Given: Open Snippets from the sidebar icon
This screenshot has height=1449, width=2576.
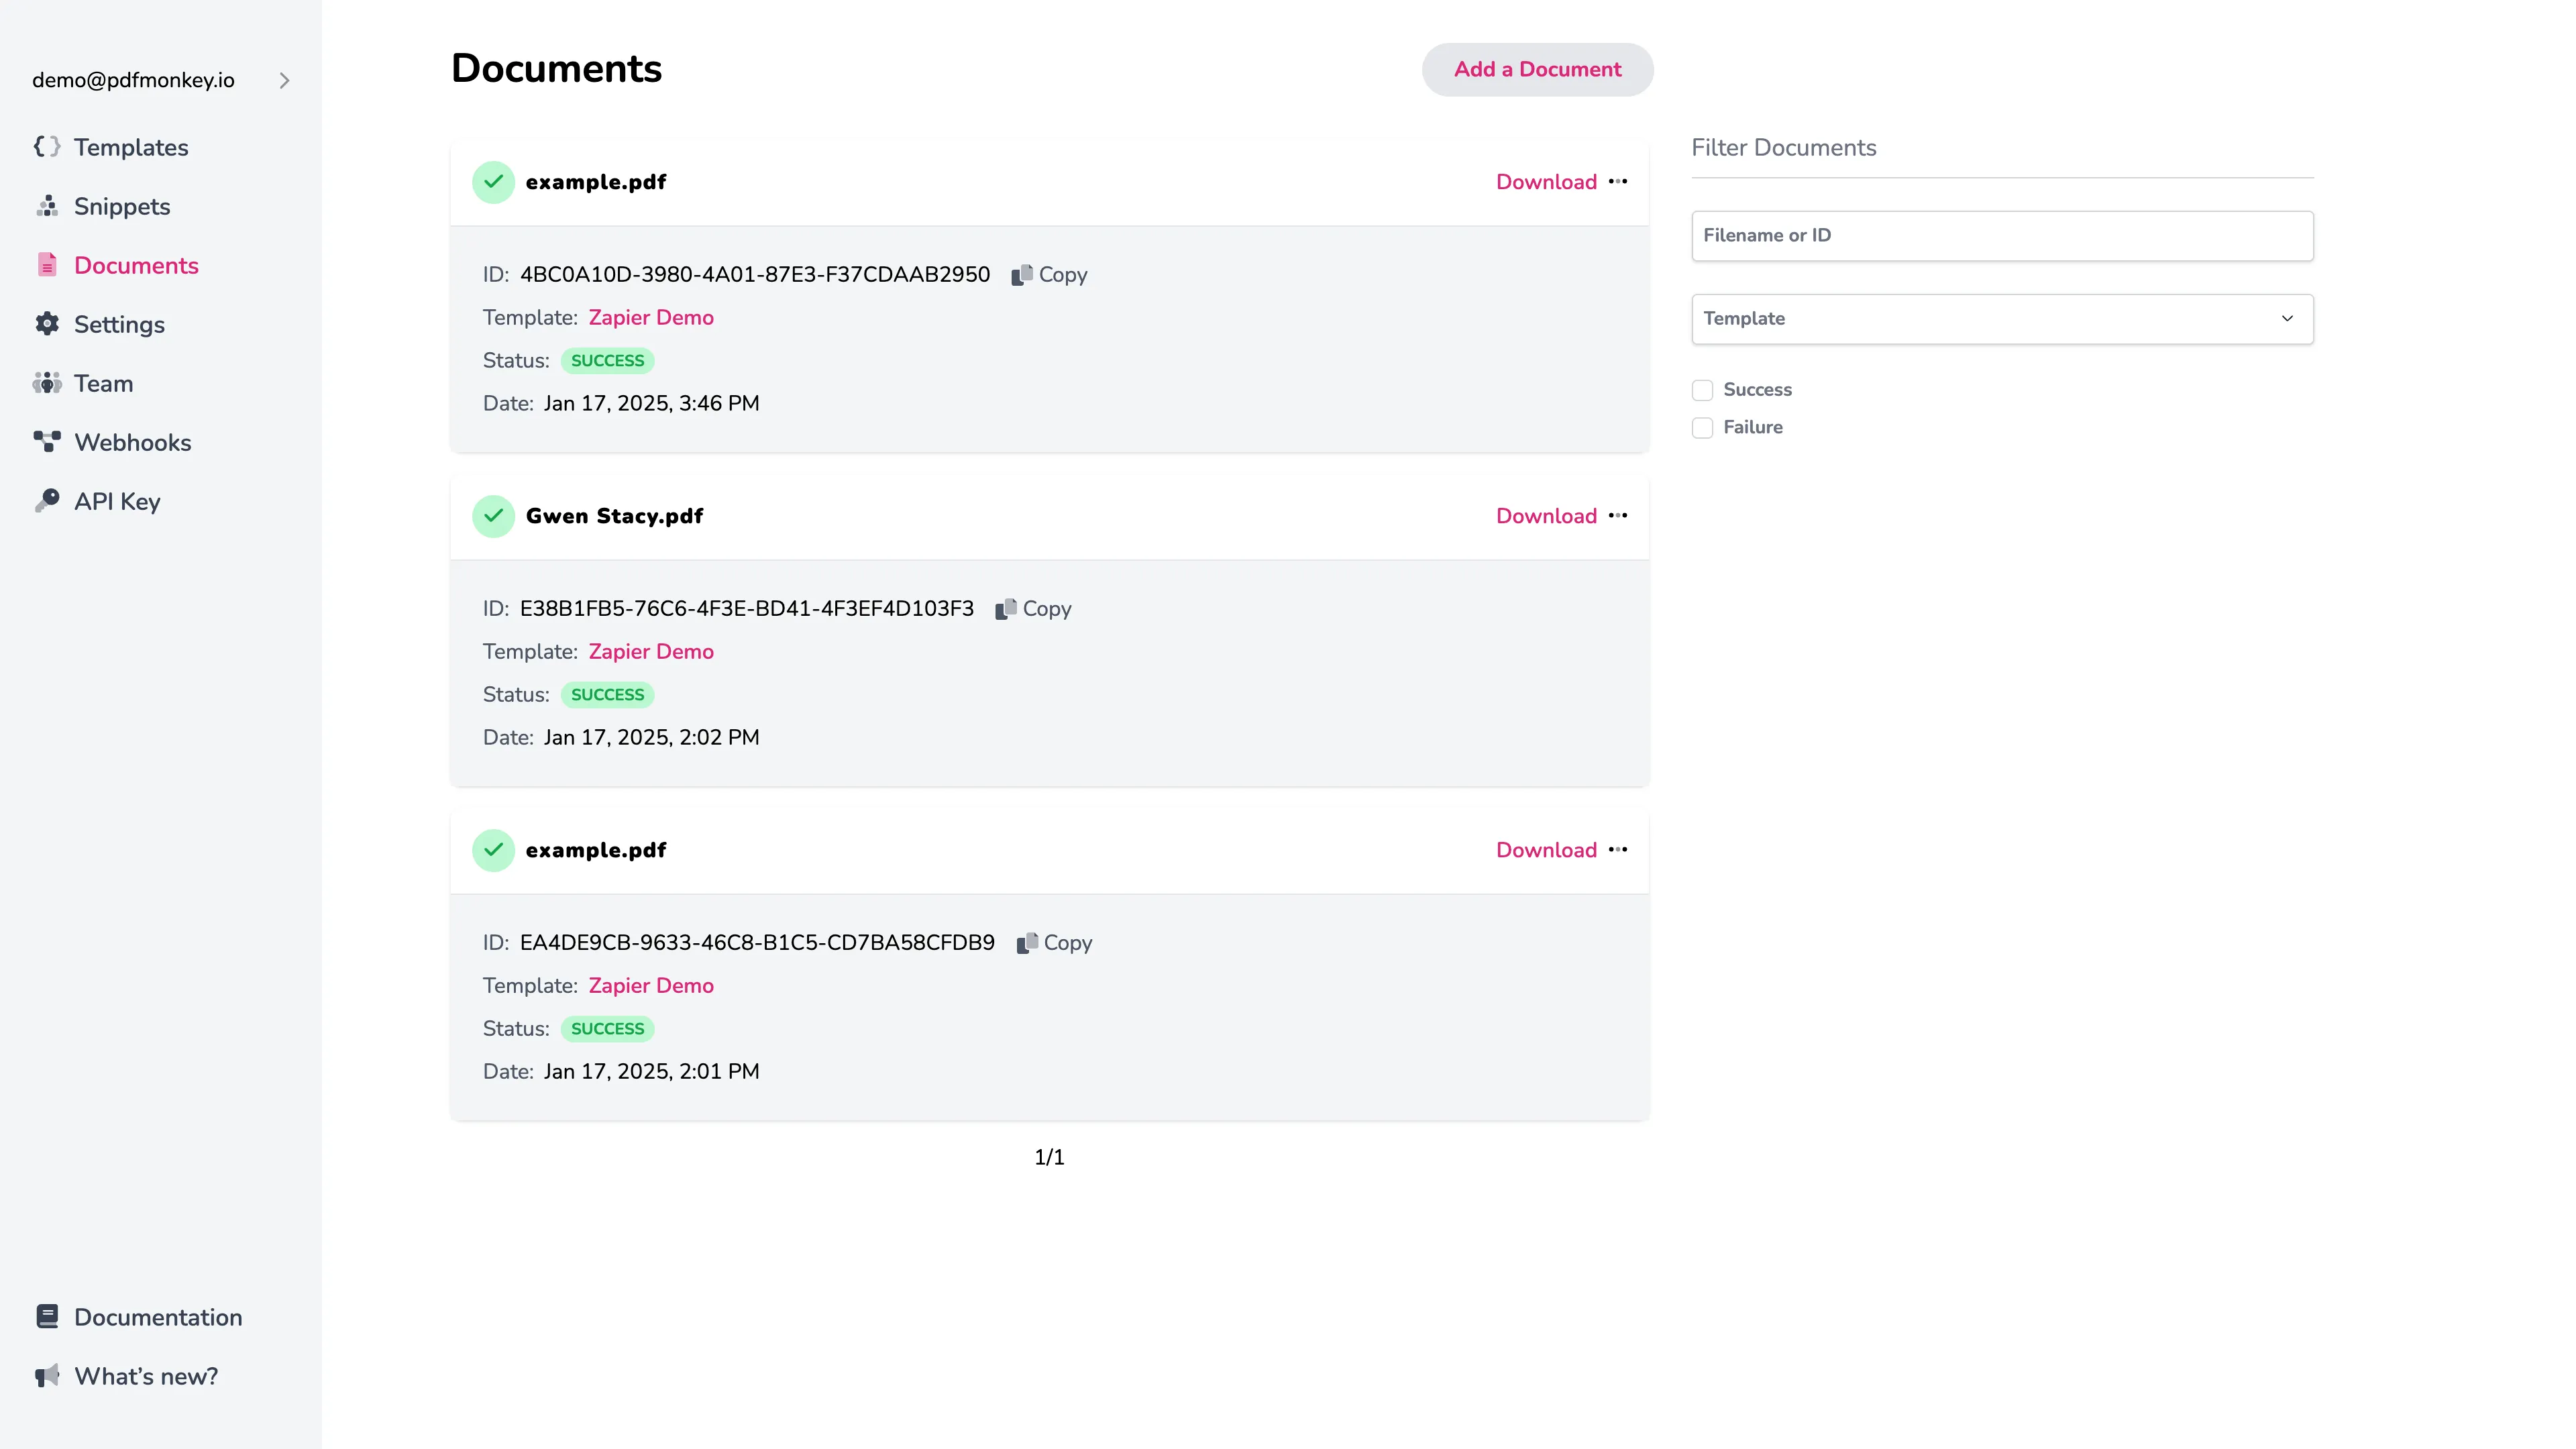Looking at the screenshot, I should (47, 206).
